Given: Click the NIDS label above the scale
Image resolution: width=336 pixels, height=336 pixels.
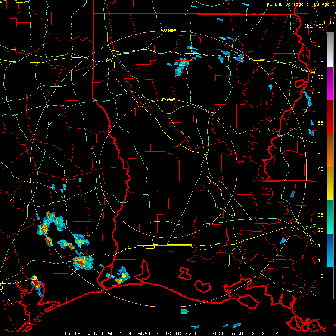Looking at the screenshot, I should tap(328, 22).
